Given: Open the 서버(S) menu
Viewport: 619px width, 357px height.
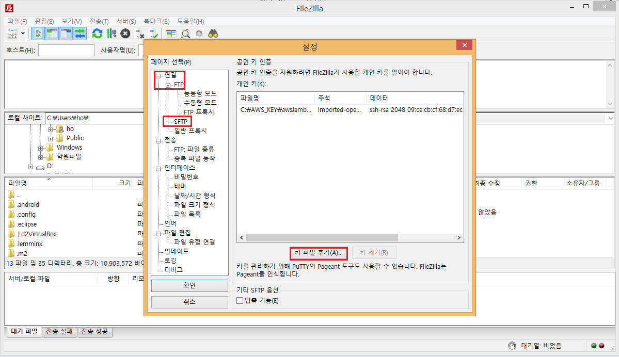Looking at the screenshot, I should tap(126, 21).
